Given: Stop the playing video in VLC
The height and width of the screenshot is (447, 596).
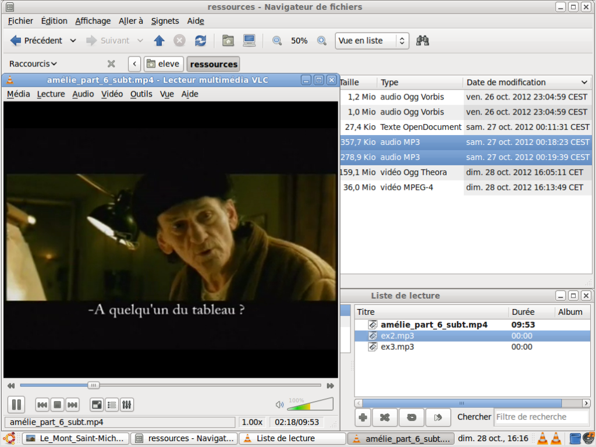Looking at the screenshot, I should click(x=56, y=405).
